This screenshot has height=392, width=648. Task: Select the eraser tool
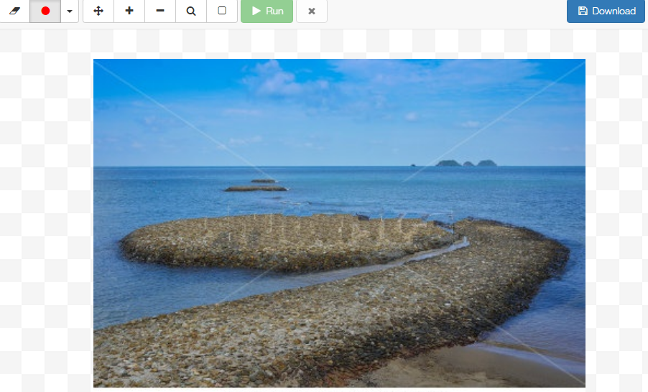click(14, 11)
